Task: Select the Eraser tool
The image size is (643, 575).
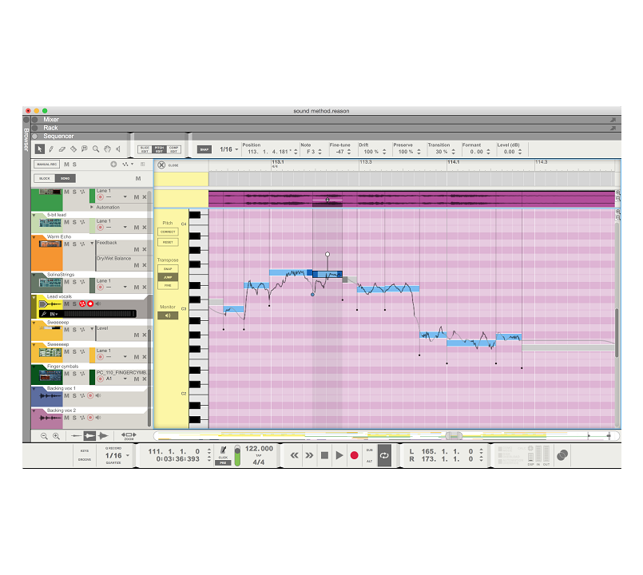Action: pyautogui.click(x=62, y=149)
